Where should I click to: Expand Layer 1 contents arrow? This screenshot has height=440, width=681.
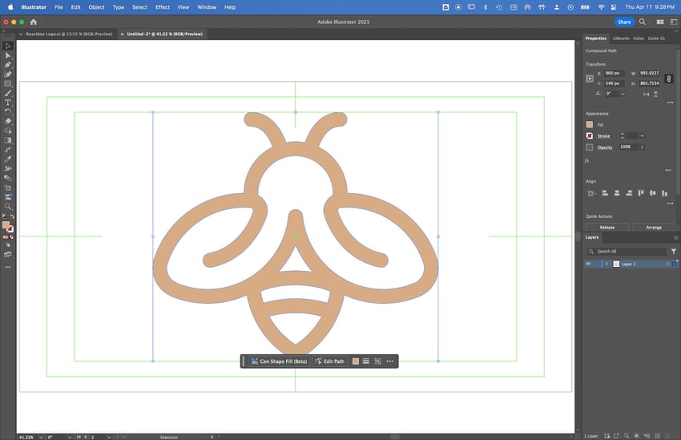pyautogui.click(x=606, y=264)
